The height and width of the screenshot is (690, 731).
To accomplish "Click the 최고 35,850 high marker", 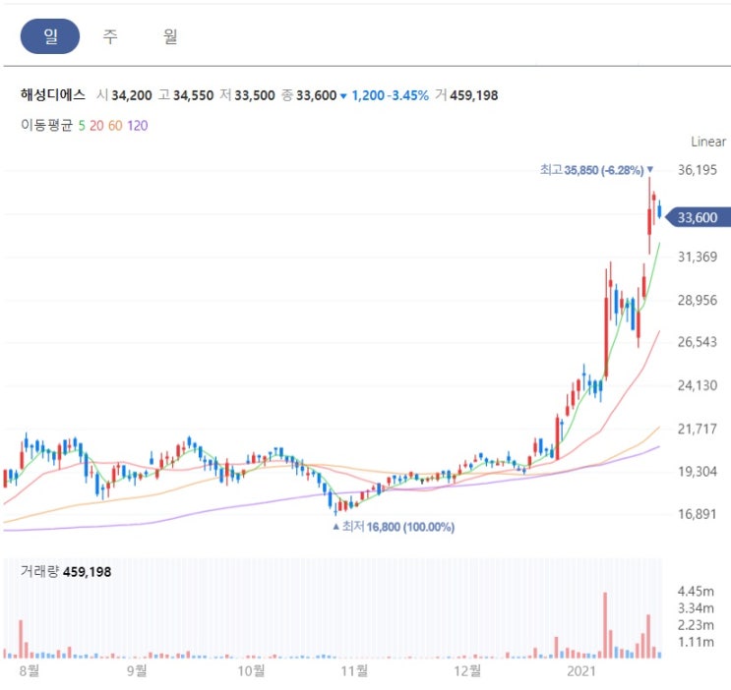I will click(596, 170).
